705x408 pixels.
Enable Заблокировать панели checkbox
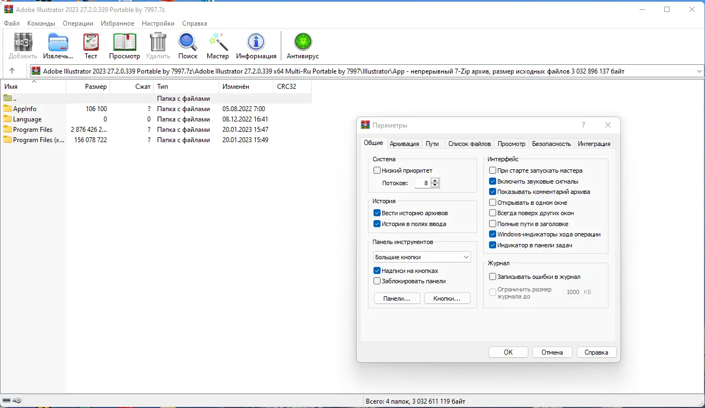coord(377,281)
